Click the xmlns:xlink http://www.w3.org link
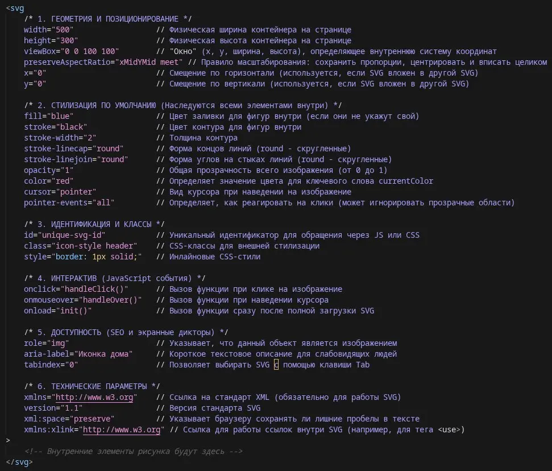552x471 pixels. click(122, 429)
